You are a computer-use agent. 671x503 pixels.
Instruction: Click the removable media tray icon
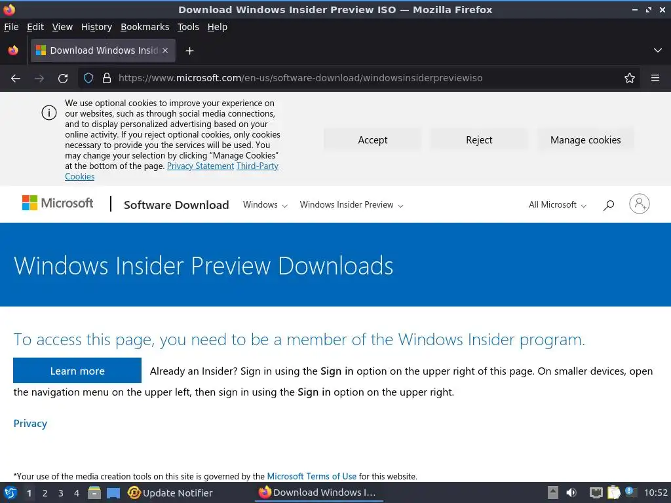[552, 493]
